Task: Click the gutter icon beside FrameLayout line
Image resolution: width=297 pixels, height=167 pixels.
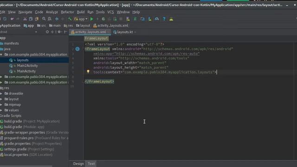Action: 77,49
